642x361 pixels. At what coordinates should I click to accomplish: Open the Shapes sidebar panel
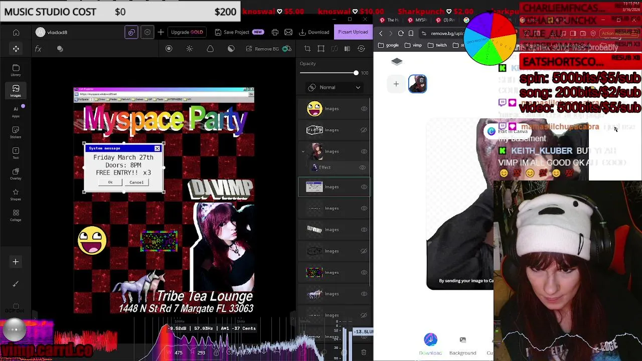pos(16,195)
